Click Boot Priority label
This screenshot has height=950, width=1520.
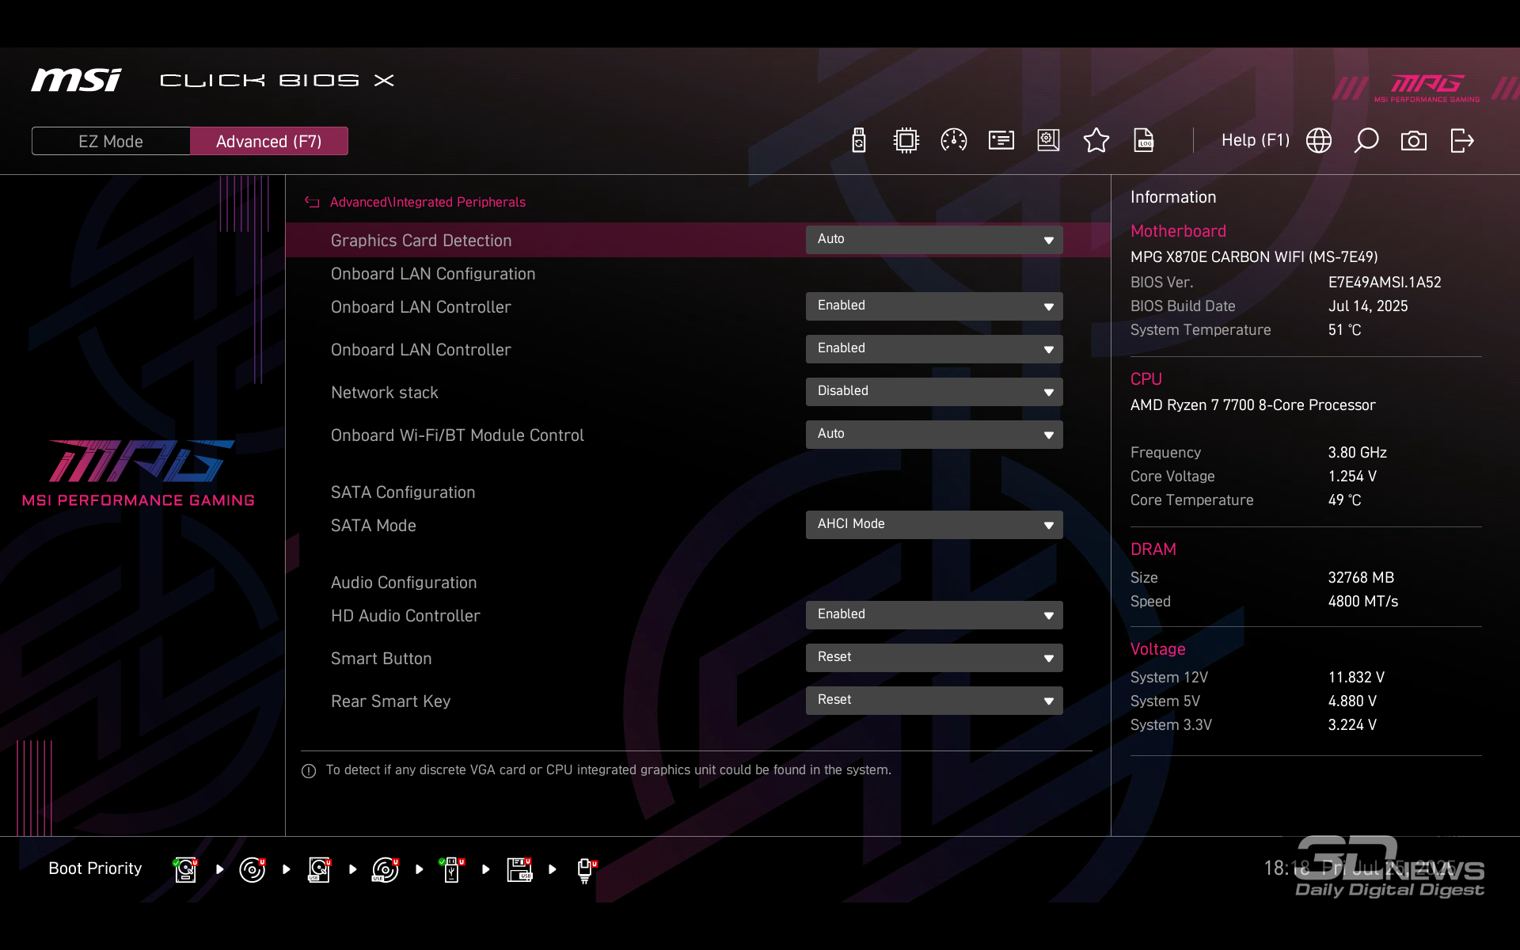pos(95,868)
